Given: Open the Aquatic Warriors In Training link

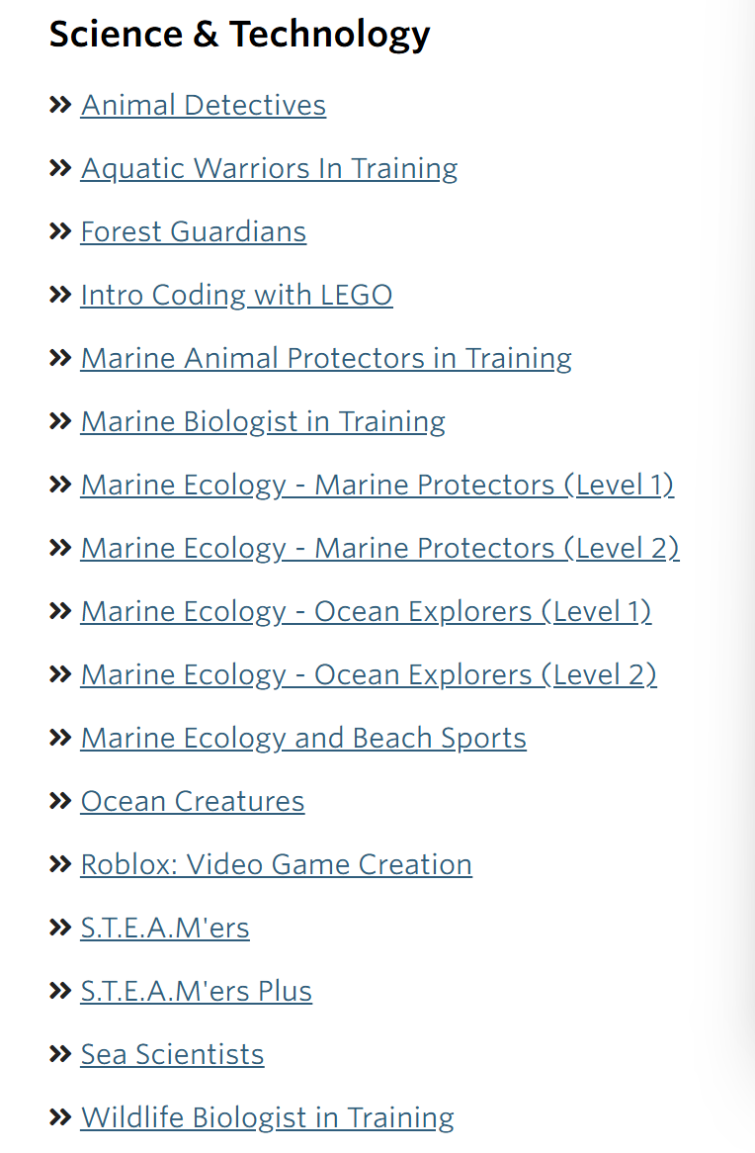Looking at the screenshot, I should click(x=269, y=169).
